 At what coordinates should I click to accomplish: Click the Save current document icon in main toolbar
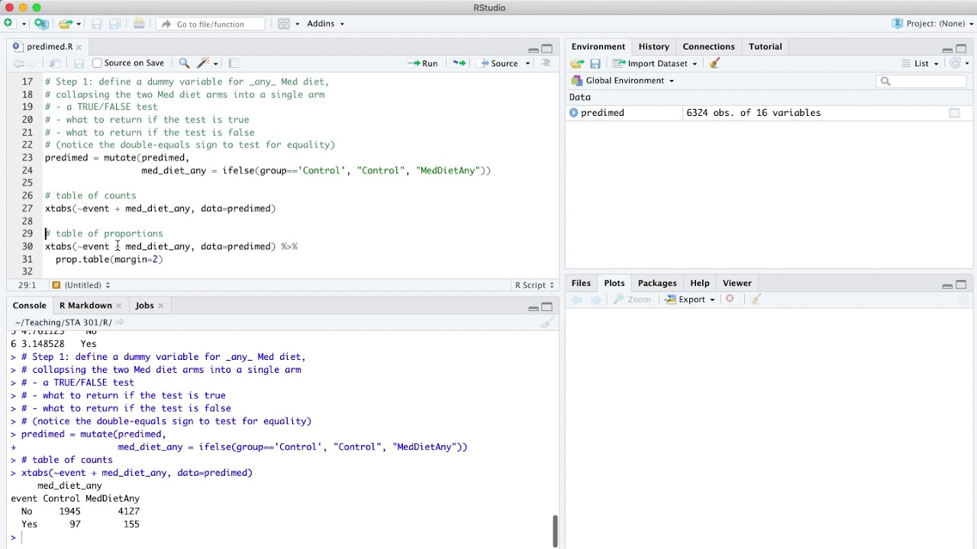tap(96, 24)
